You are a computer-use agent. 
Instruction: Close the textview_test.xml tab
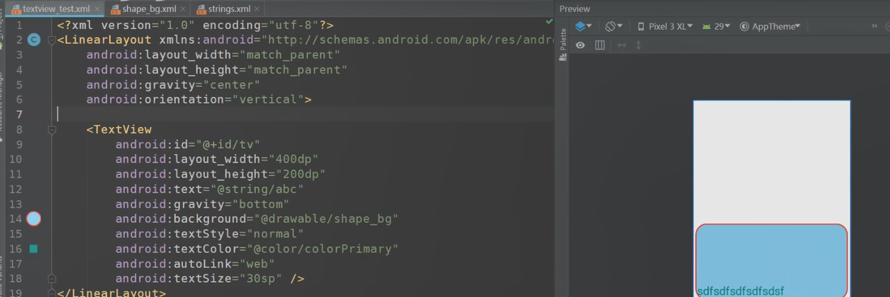(x=97, y=9)
